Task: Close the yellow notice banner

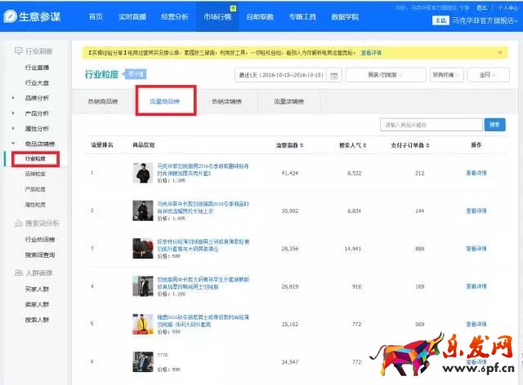Action: click(500, 52)
